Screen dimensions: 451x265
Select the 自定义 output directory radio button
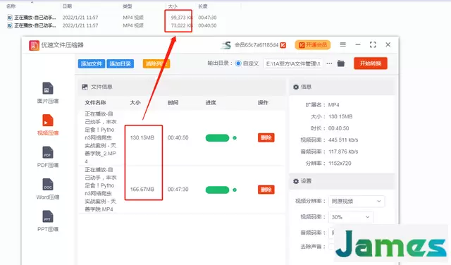[238, 63]
